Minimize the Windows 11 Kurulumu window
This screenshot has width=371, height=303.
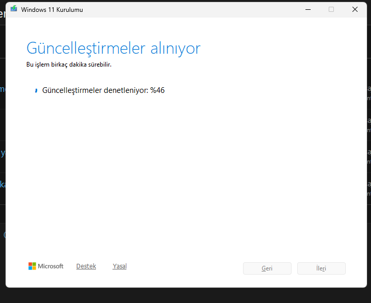point(308,9)
